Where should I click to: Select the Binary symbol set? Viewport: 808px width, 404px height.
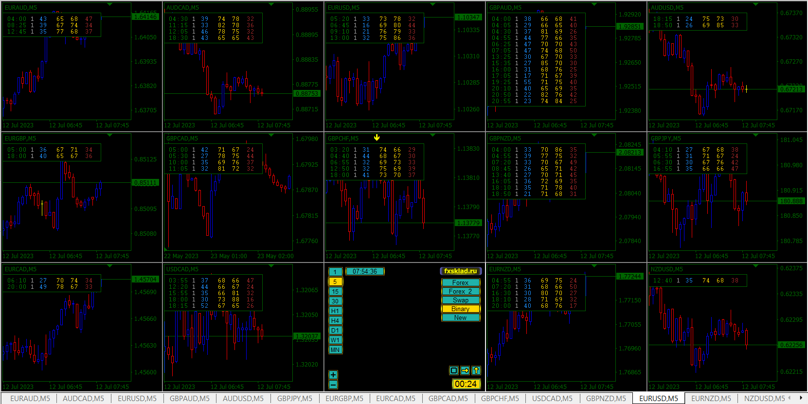click(461, 309)
